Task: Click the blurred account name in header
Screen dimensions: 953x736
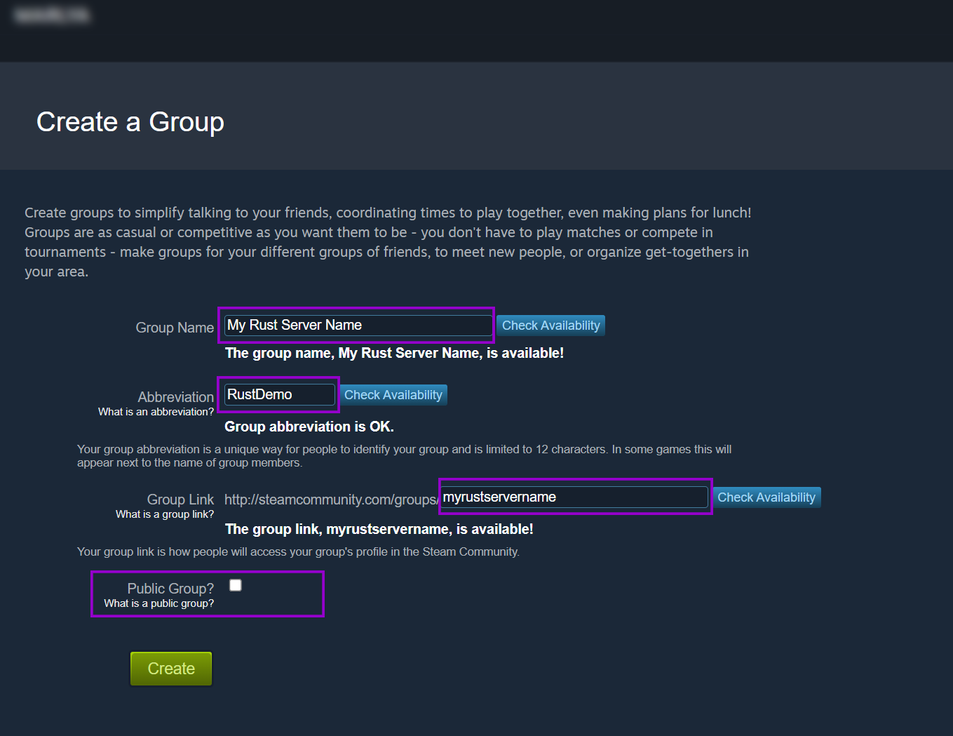Action: (x=52, y=15)
